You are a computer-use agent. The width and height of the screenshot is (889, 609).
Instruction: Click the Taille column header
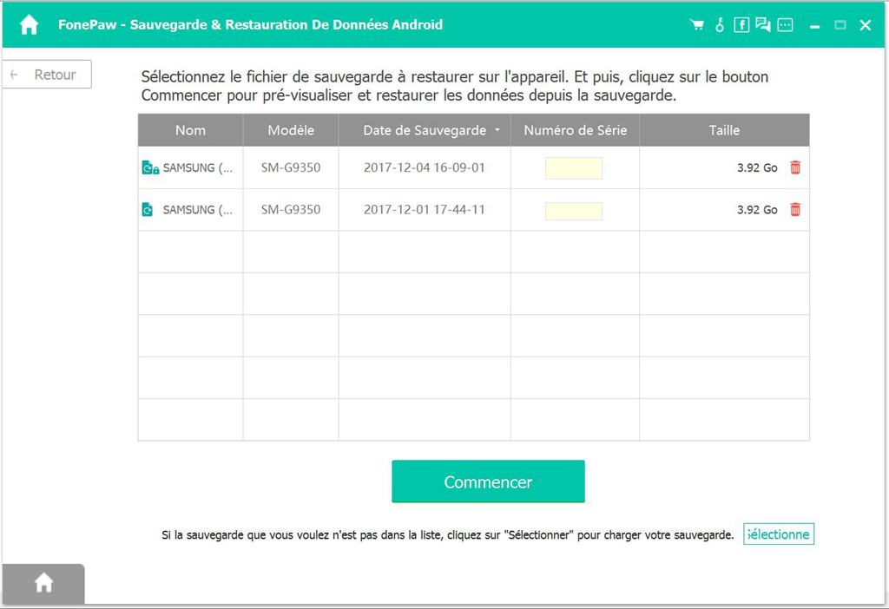click(724, 130)
